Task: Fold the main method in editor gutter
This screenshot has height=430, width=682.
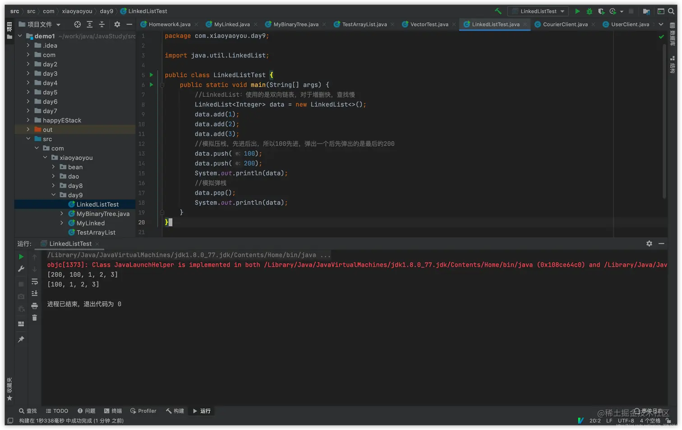Action: 162,85
